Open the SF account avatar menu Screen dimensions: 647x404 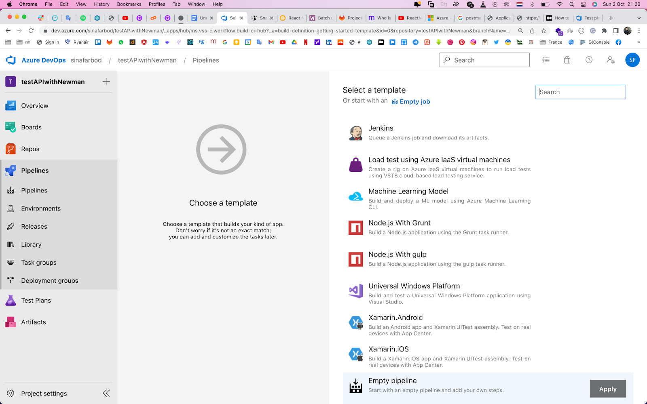632,60
